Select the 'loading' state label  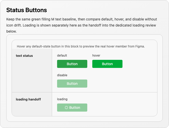pos(62,99)
